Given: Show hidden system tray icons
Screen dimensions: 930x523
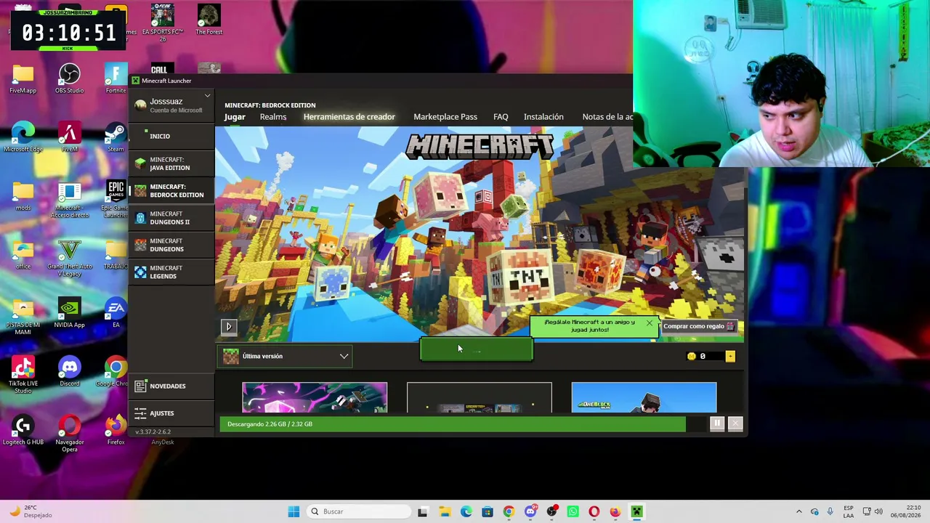Looking at the screenshot, I should tap(798, 511).
